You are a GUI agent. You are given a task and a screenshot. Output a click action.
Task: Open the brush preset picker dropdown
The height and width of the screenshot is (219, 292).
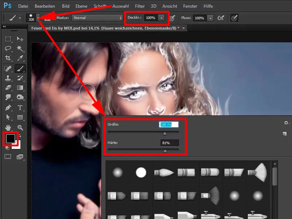tap(38, 18)
